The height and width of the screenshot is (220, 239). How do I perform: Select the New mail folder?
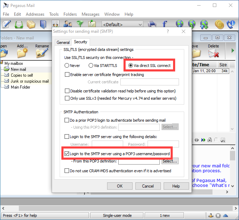coord(18,69)
